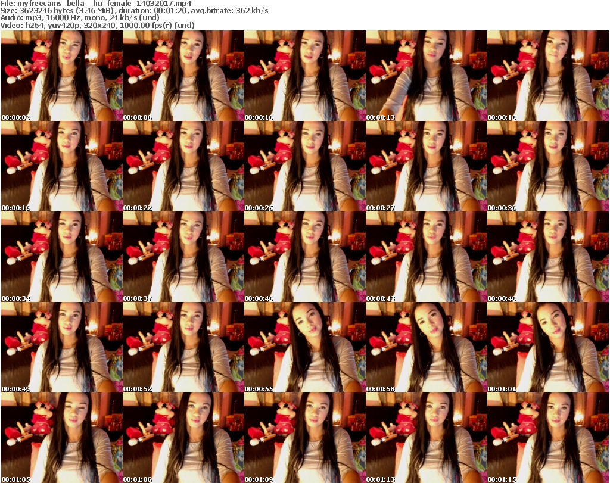Open the frame thumbnail stamped 00:00:06
This screenshot has height=483, width=610.
pyautogui.click(x=183, y=76)
